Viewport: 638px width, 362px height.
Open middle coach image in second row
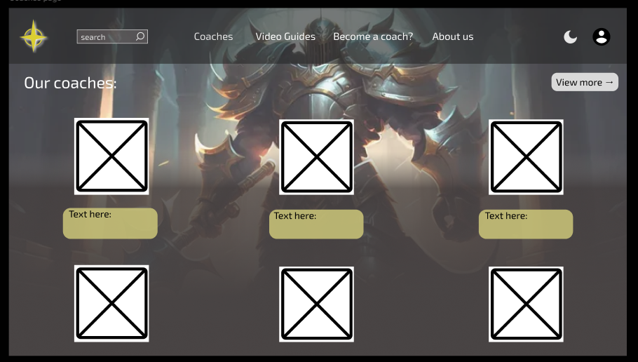(316, 304)
